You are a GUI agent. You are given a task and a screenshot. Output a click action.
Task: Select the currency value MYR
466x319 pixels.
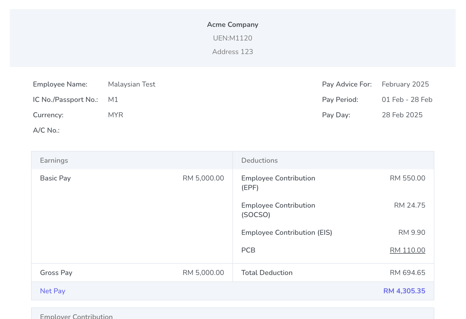coord(116,115)
